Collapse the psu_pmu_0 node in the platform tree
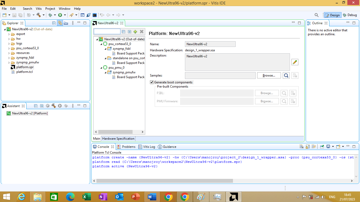 click(101, 68)
